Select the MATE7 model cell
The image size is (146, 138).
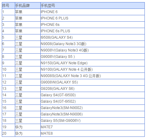[93, 127]
